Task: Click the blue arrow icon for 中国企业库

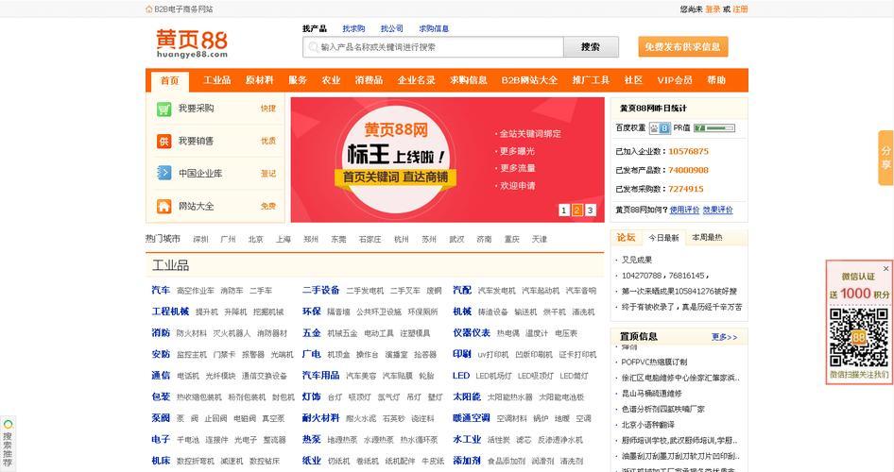Action: point(164,173)
